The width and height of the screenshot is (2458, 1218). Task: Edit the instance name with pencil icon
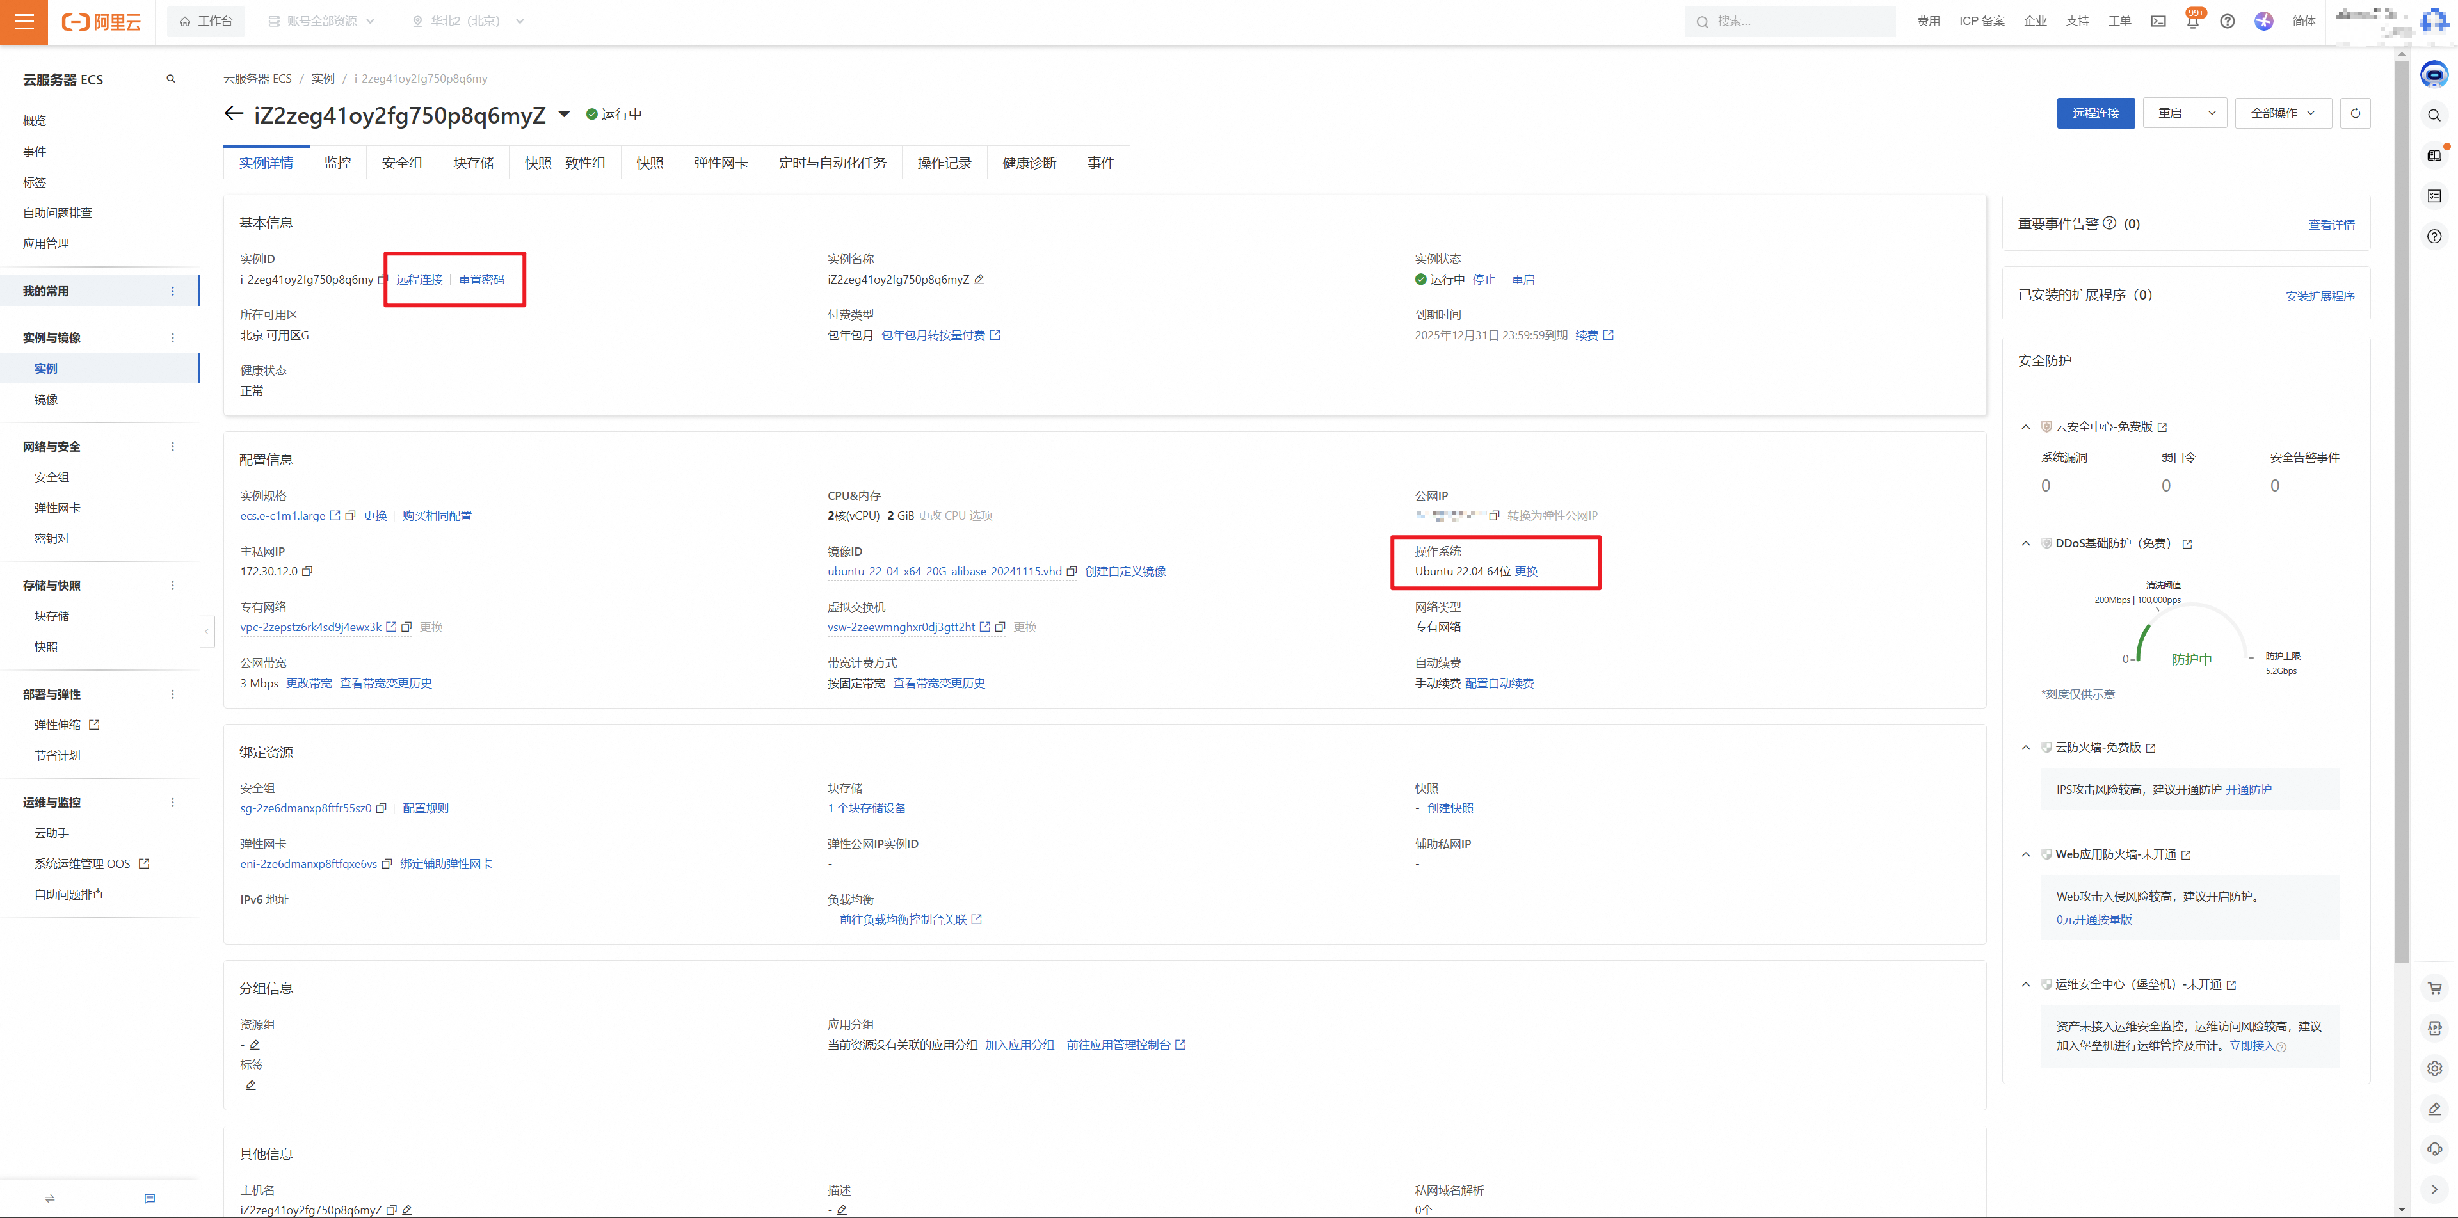979,280
